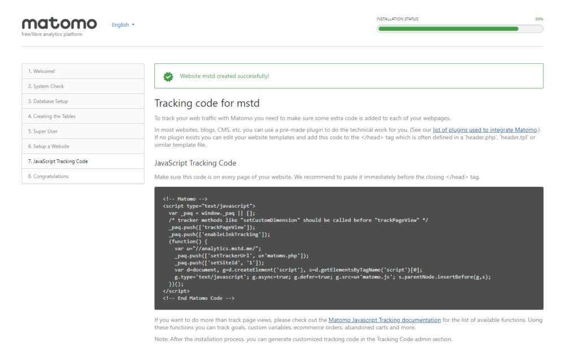Click the g.async=true code line

[332, 277]
